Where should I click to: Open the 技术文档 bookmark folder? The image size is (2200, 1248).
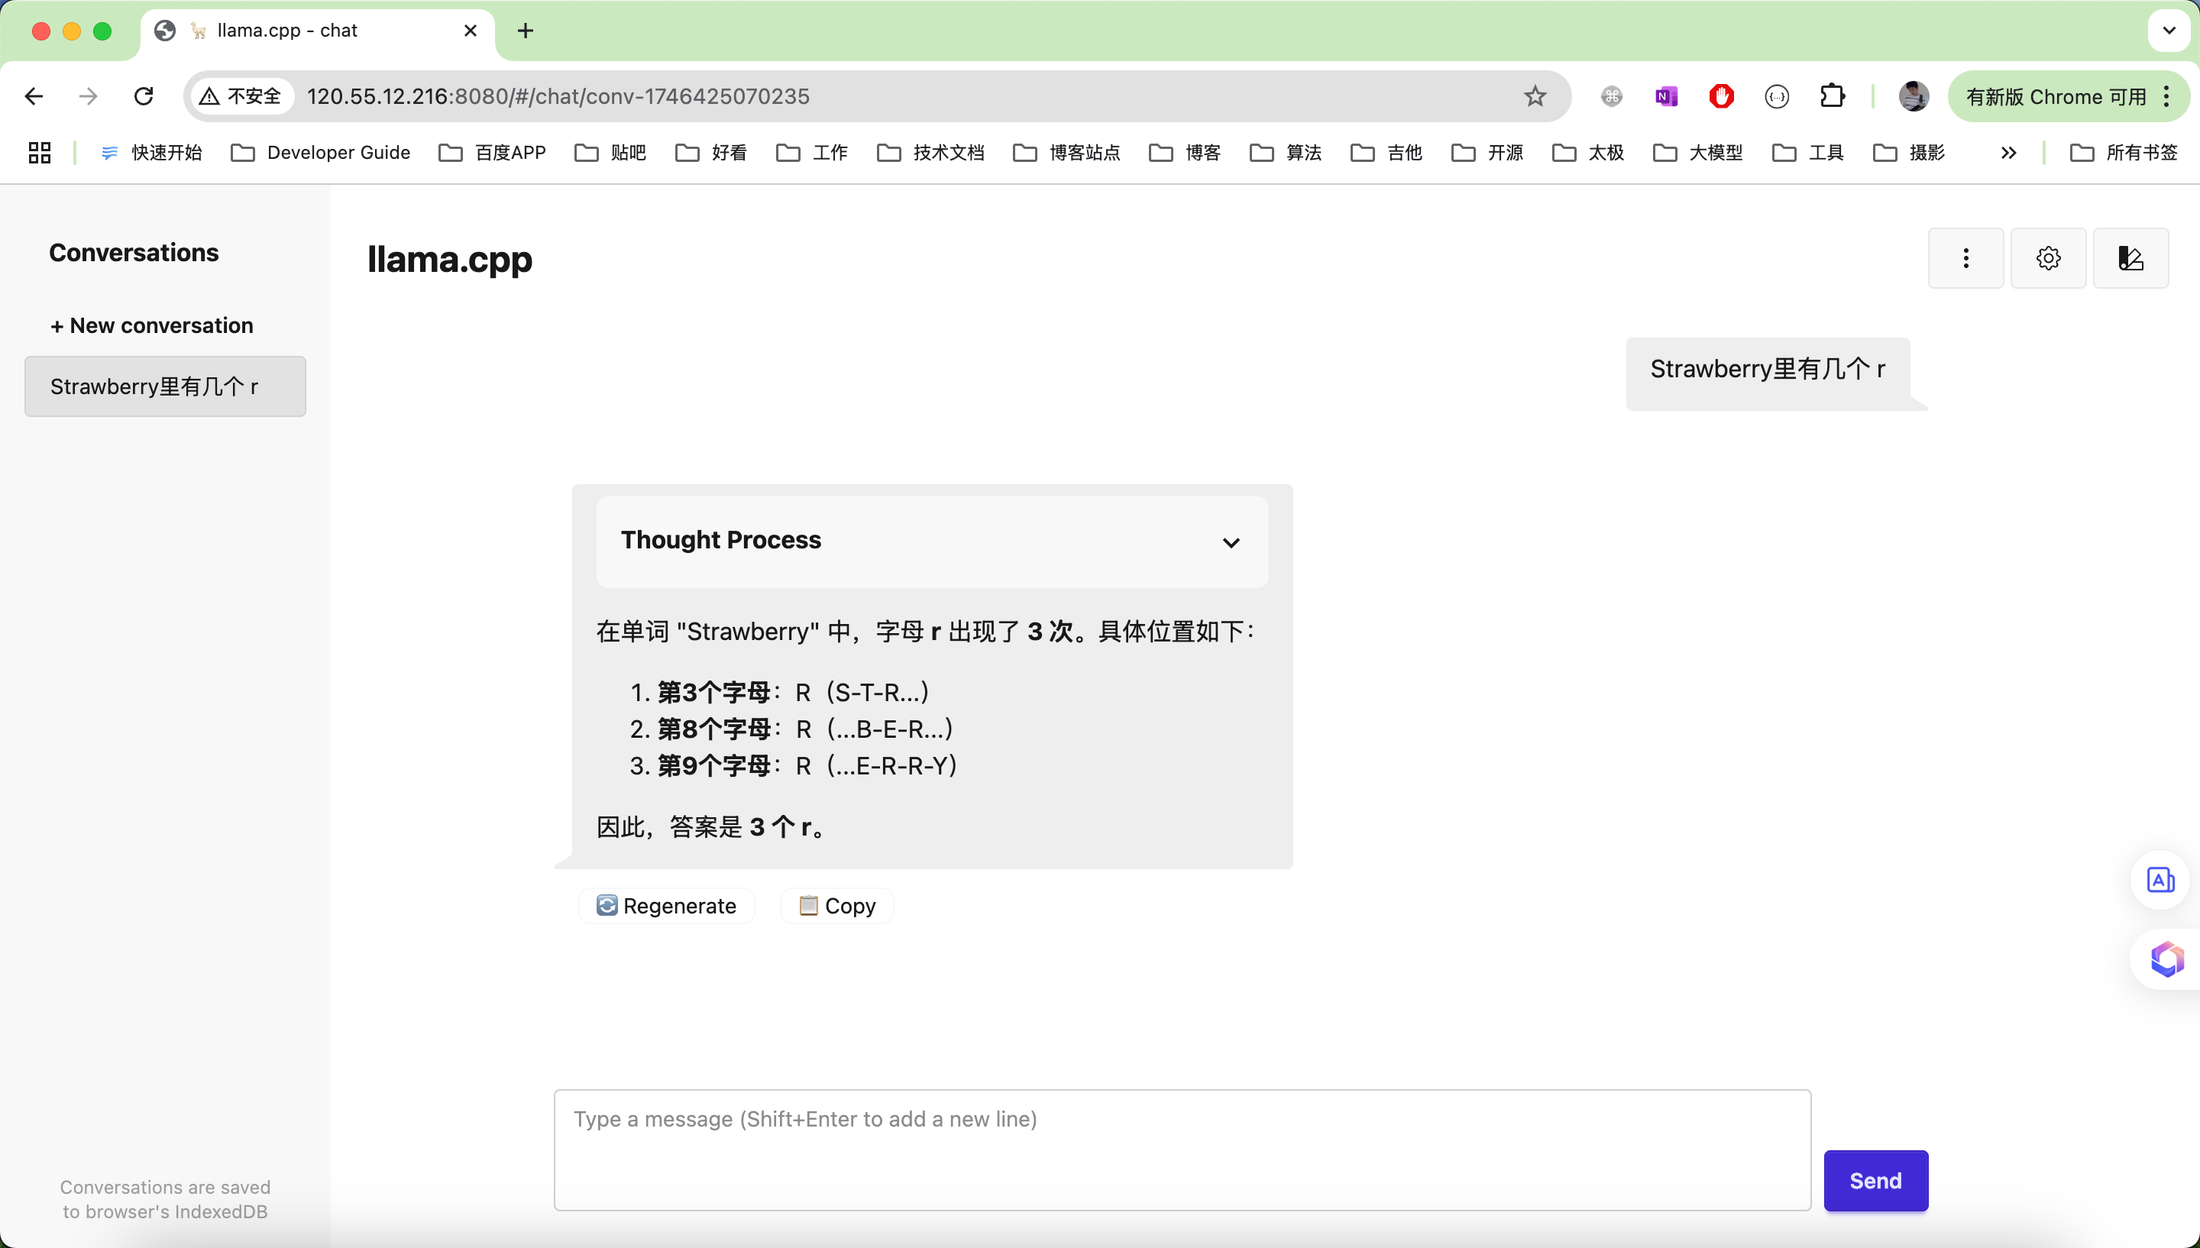click(930, 153)
